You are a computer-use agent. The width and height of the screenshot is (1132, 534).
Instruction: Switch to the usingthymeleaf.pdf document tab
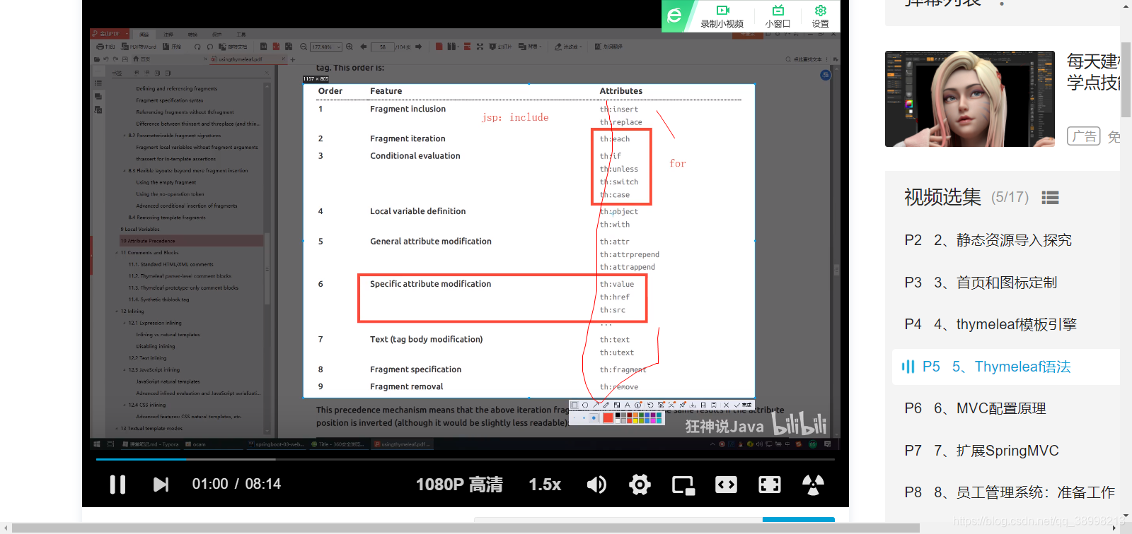[x=247, y=59]
